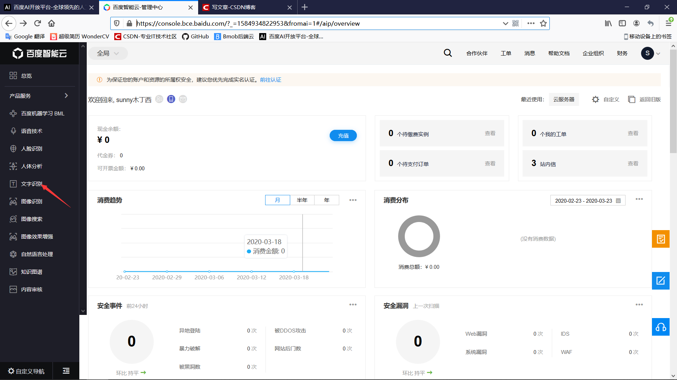Viewport: 677px width, 380px height.
Task: Click the search magnifier in the top bar
Action: pyautogui.click(x=447, y=53)
